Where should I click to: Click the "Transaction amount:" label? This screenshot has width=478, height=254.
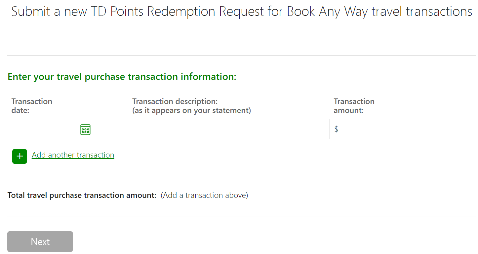pyautogui.click(x=354, y=106)
